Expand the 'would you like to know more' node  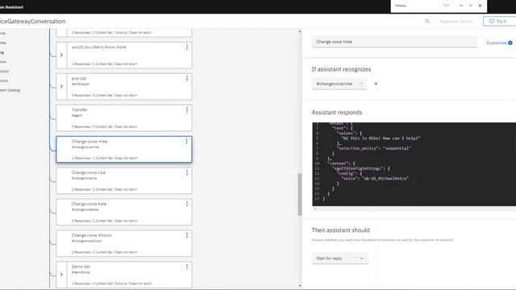click(x=61, y=55)
